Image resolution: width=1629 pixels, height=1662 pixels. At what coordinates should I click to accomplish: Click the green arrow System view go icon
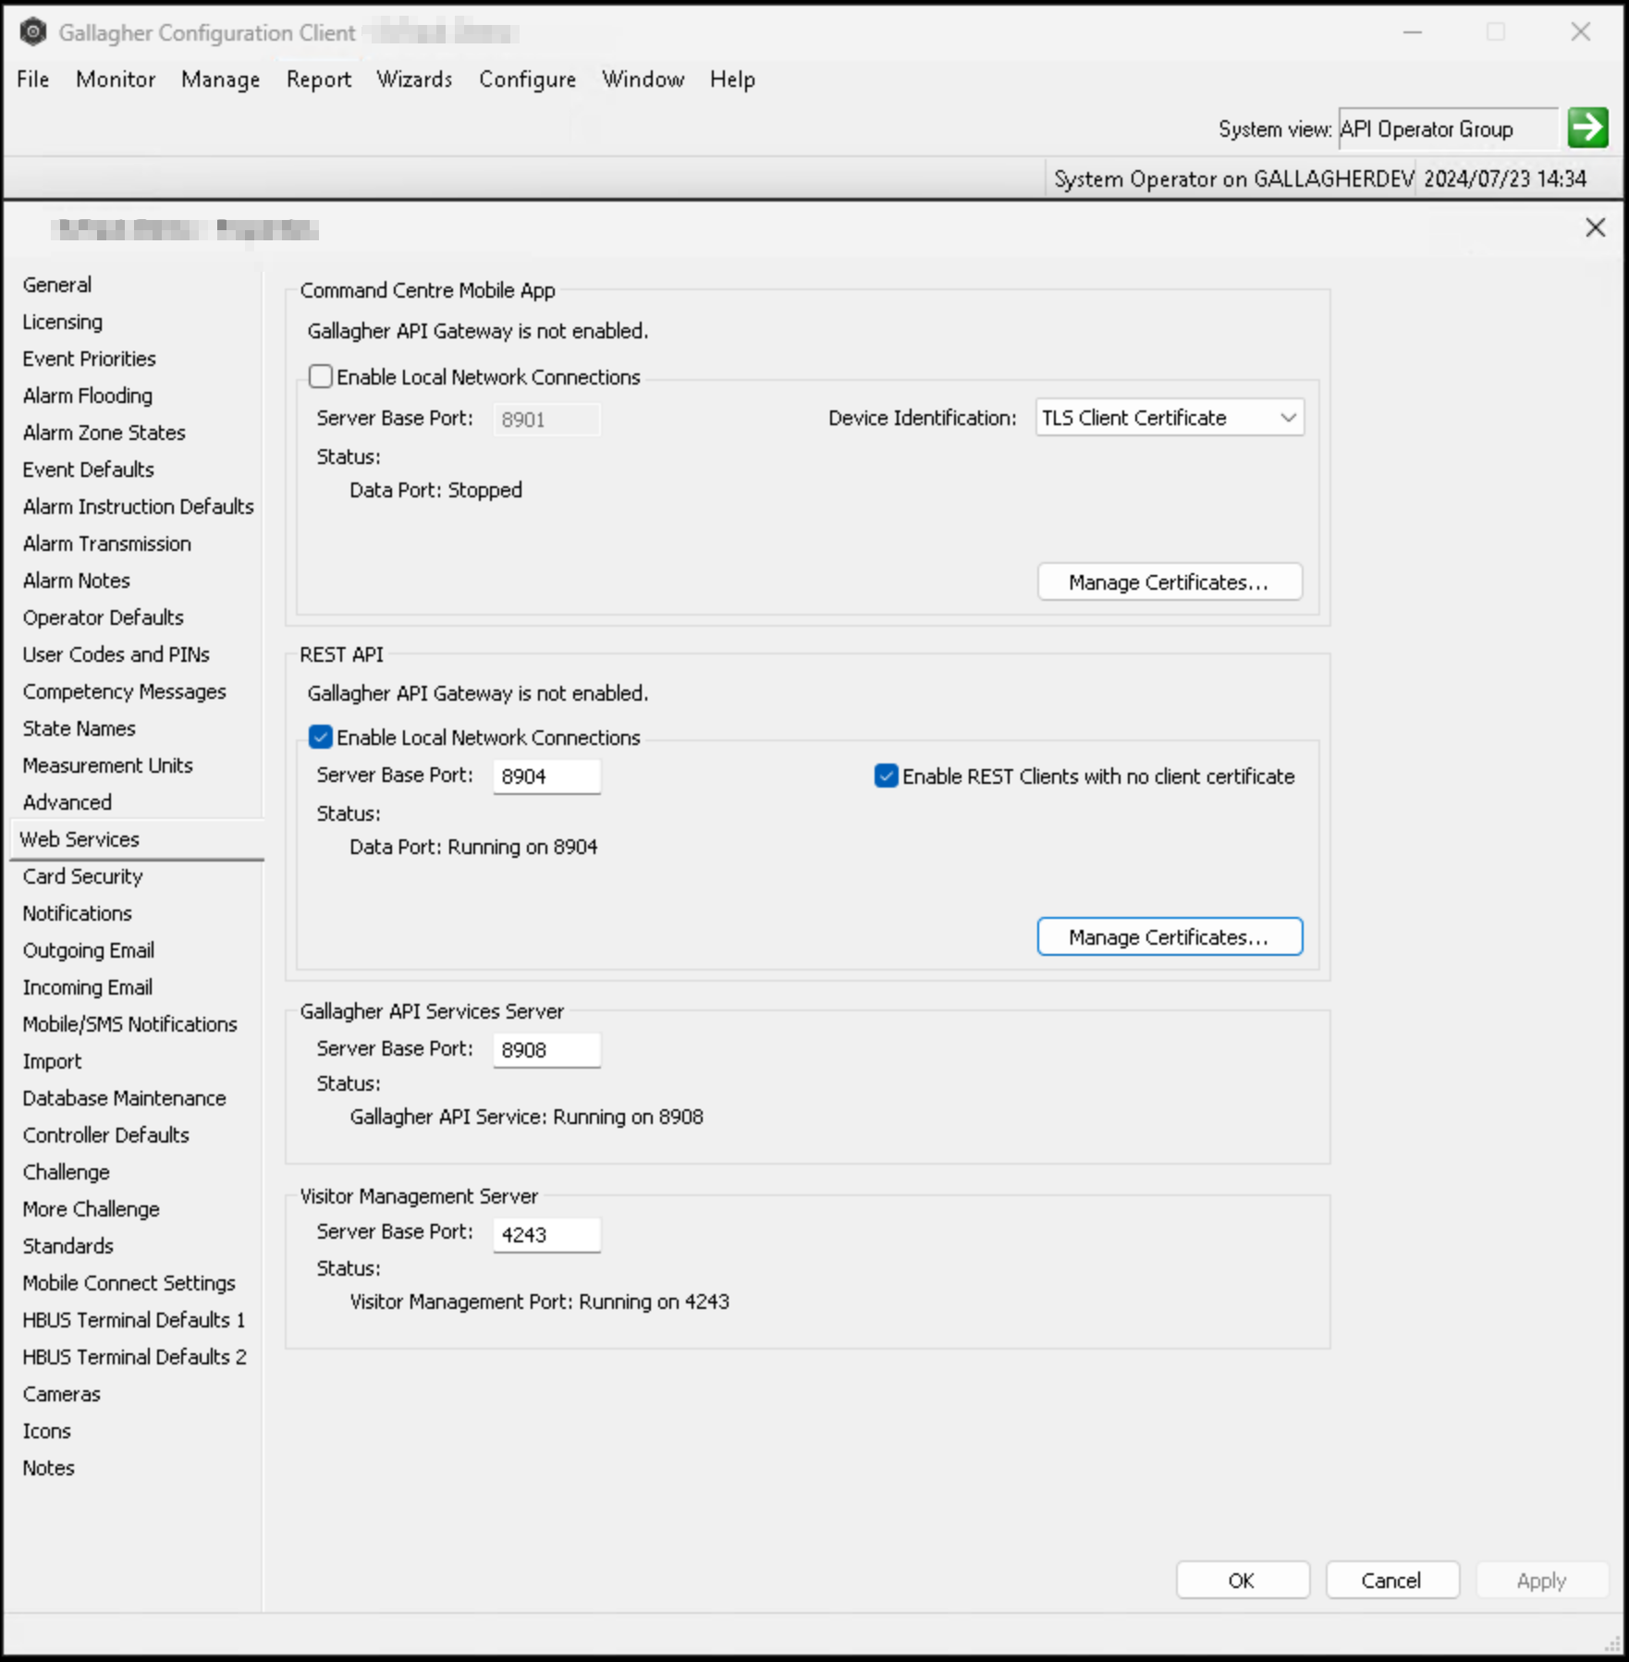click(1587, 128)
